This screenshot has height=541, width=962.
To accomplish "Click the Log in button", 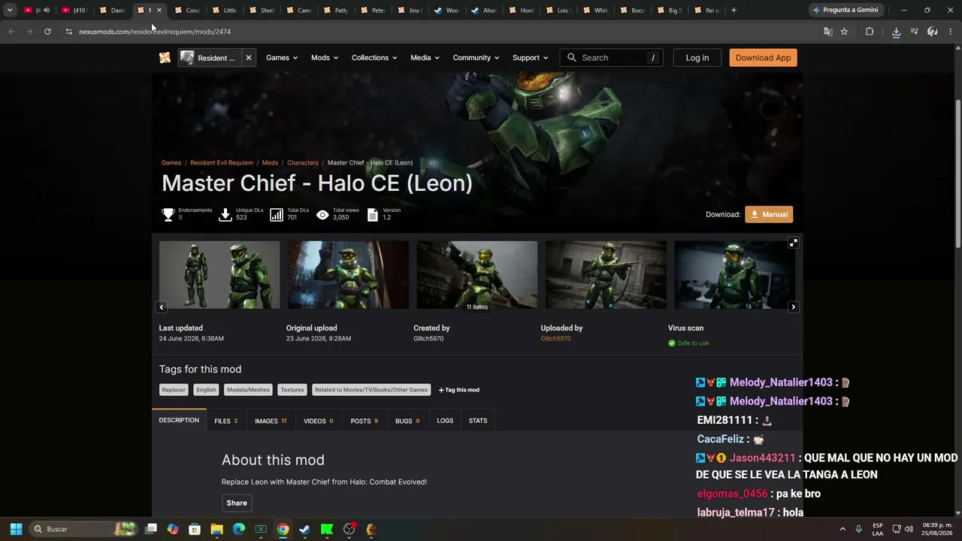I will (x=697, y=58).
